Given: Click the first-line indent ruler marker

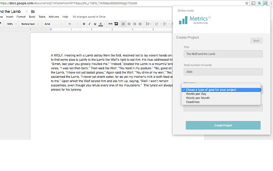Looking at the screenshot, I should (x=51, y=29).
